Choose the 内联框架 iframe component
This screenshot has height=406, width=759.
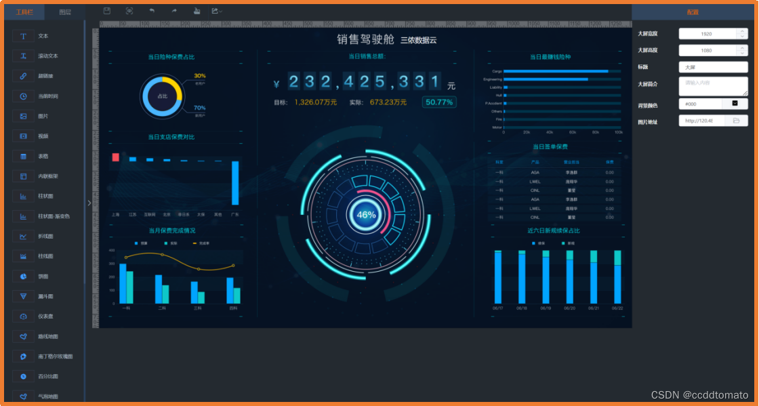point(23,177)
